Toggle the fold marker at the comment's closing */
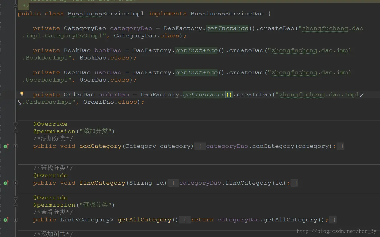The image size is (380, 237). (15, 6)
